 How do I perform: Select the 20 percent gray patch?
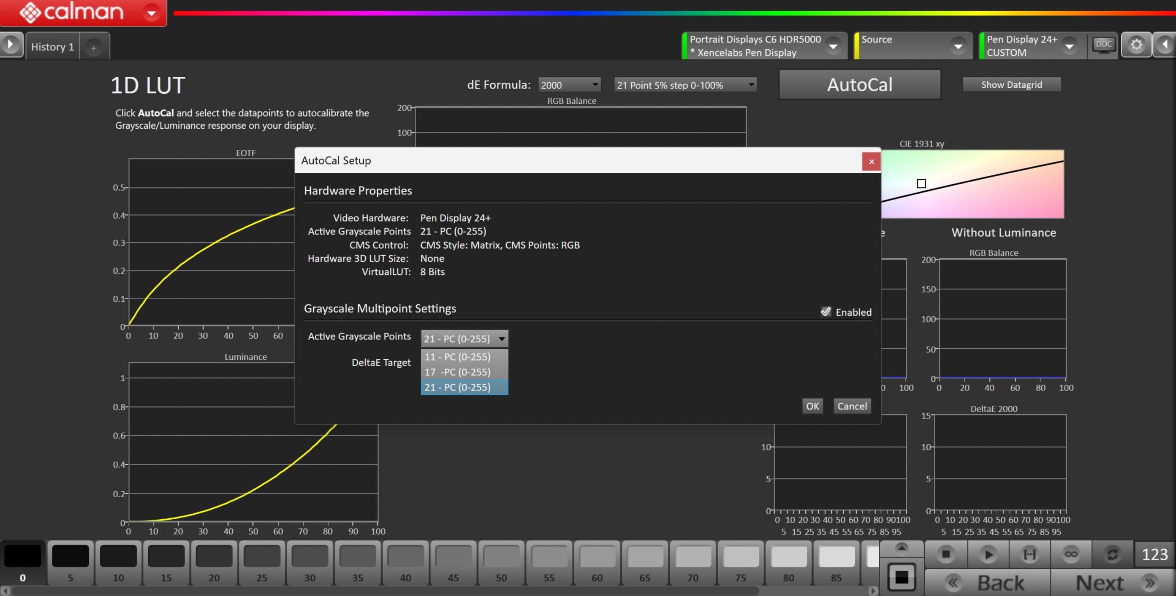[214, 563]
